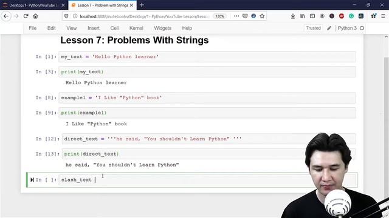389x218 pixels.
Task: Open a new browser tab
Action: tap(142, 5)
